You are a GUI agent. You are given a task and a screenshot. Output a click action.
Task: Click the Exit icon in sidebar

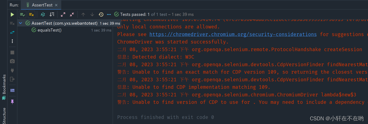[12, 79]
